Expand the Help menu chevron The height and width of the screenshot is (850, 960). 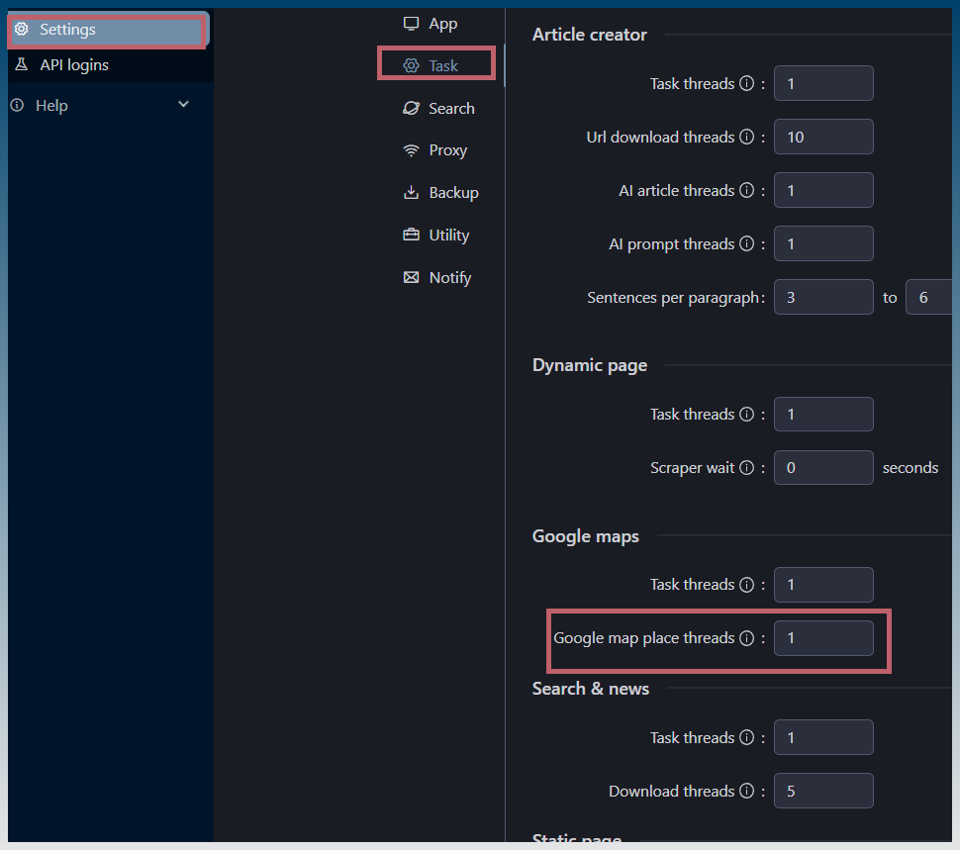pyautogui.click(x=183, y=104)
